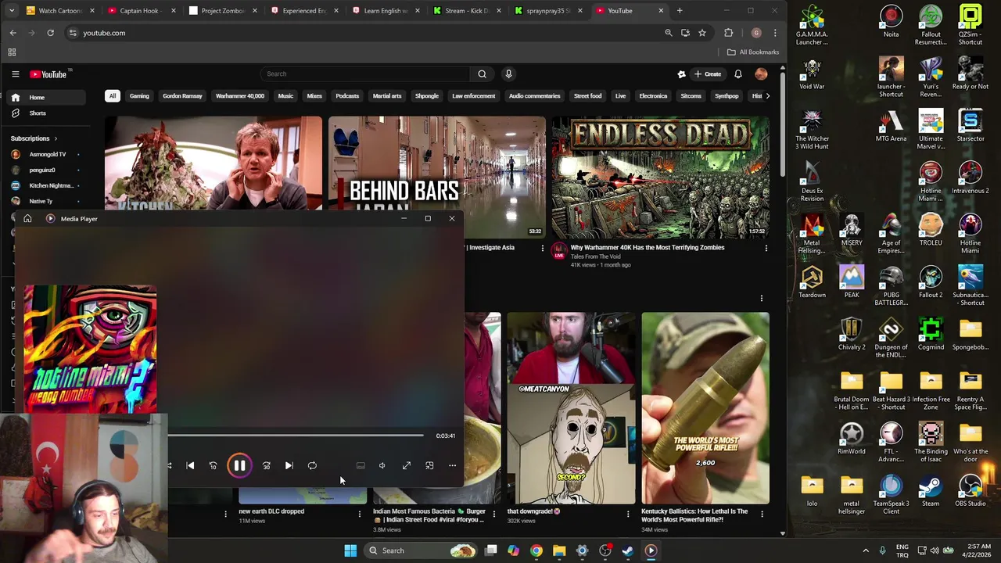Open File Explorer from taskbar

coord(559,550)
